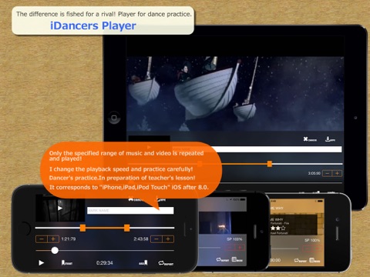Click the mark name field on left iPhone

130,210
